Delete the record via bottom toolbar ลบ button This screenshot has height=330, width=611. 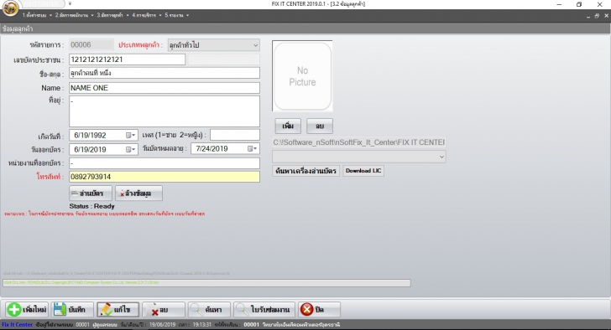point(164,309)
